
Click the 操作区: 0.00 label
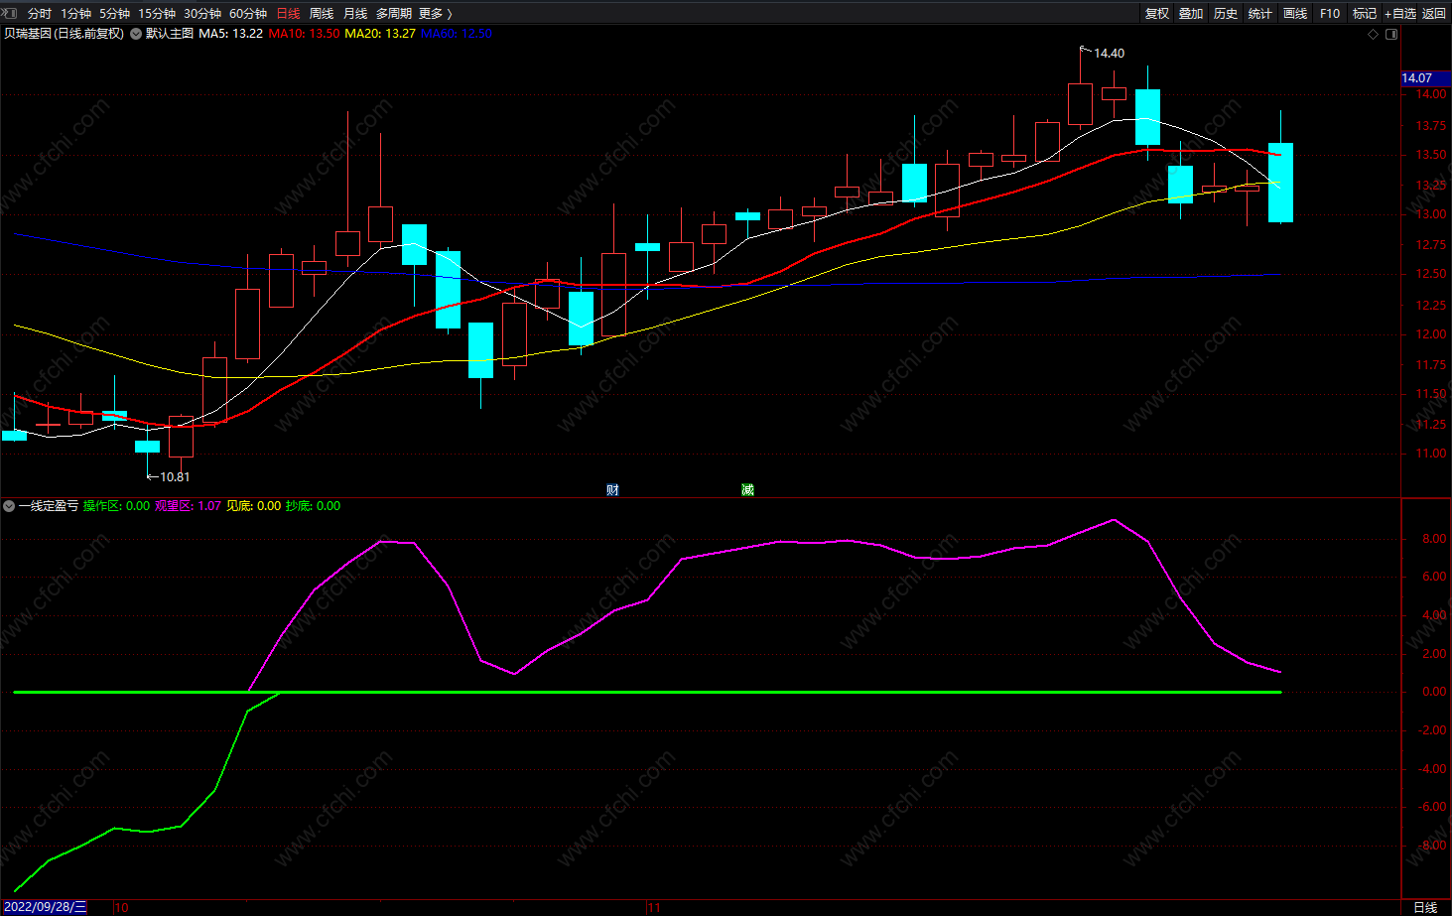click(x=116, y=506)
